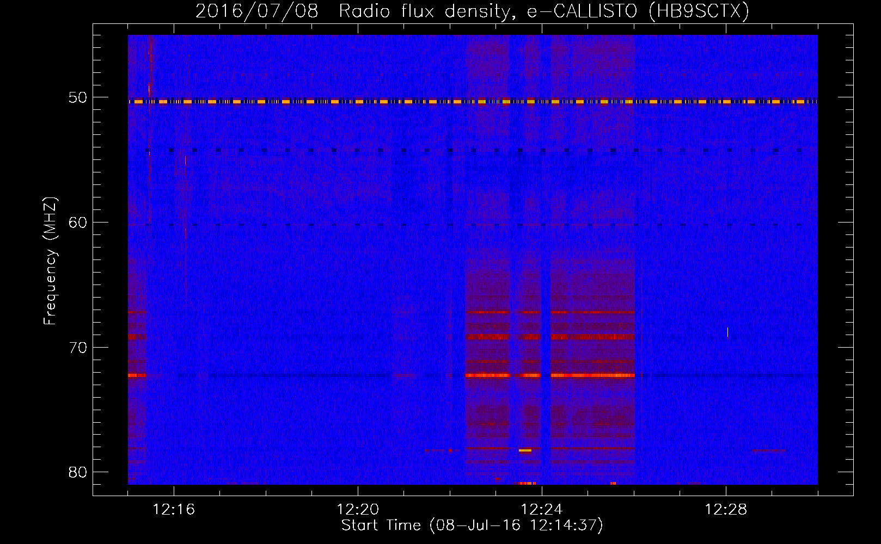
Task: Click the '80' frequency tick label
Action: (x=78, y=472)
